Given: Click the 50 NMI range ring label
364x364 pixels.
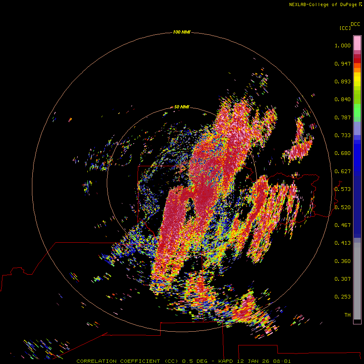Looking at the screenshot, I should click(182, 107).
